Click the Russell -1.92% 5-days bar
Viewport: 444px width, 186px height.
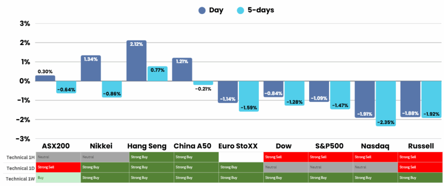(x=431, y=99)
